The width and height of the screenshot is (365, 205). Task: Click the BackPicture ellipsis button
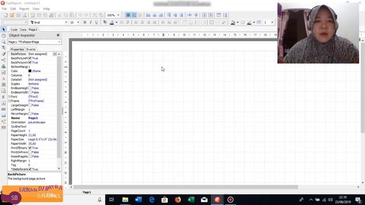(x=55, y=54)
